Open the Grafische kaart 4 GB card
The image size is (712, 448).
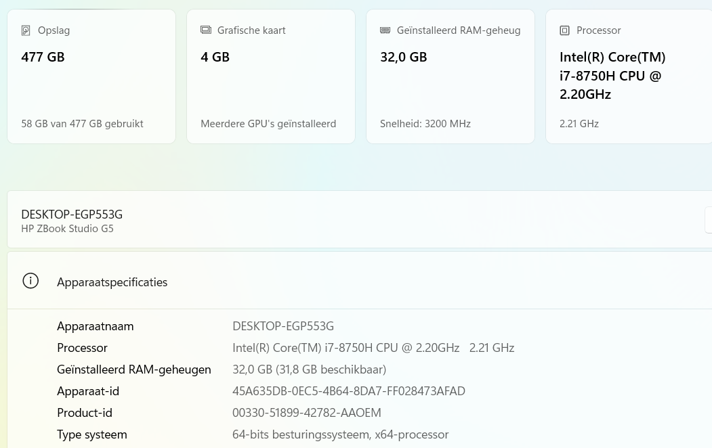[x=270, y=76]
